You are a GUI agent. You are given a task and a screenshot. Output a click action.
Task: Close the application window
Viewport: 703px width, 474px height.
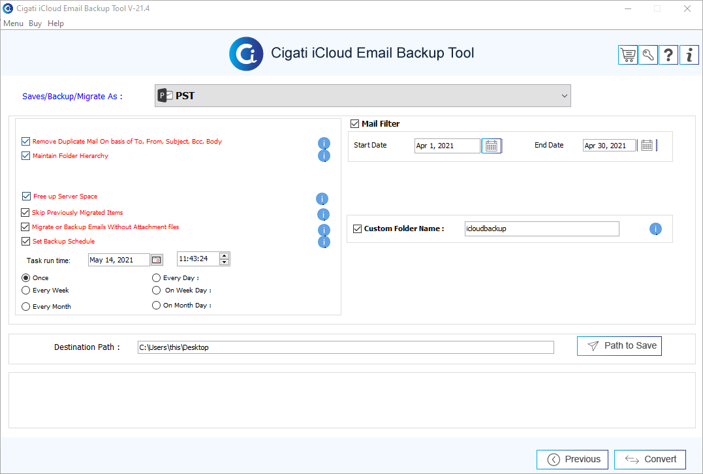[687, 8]
